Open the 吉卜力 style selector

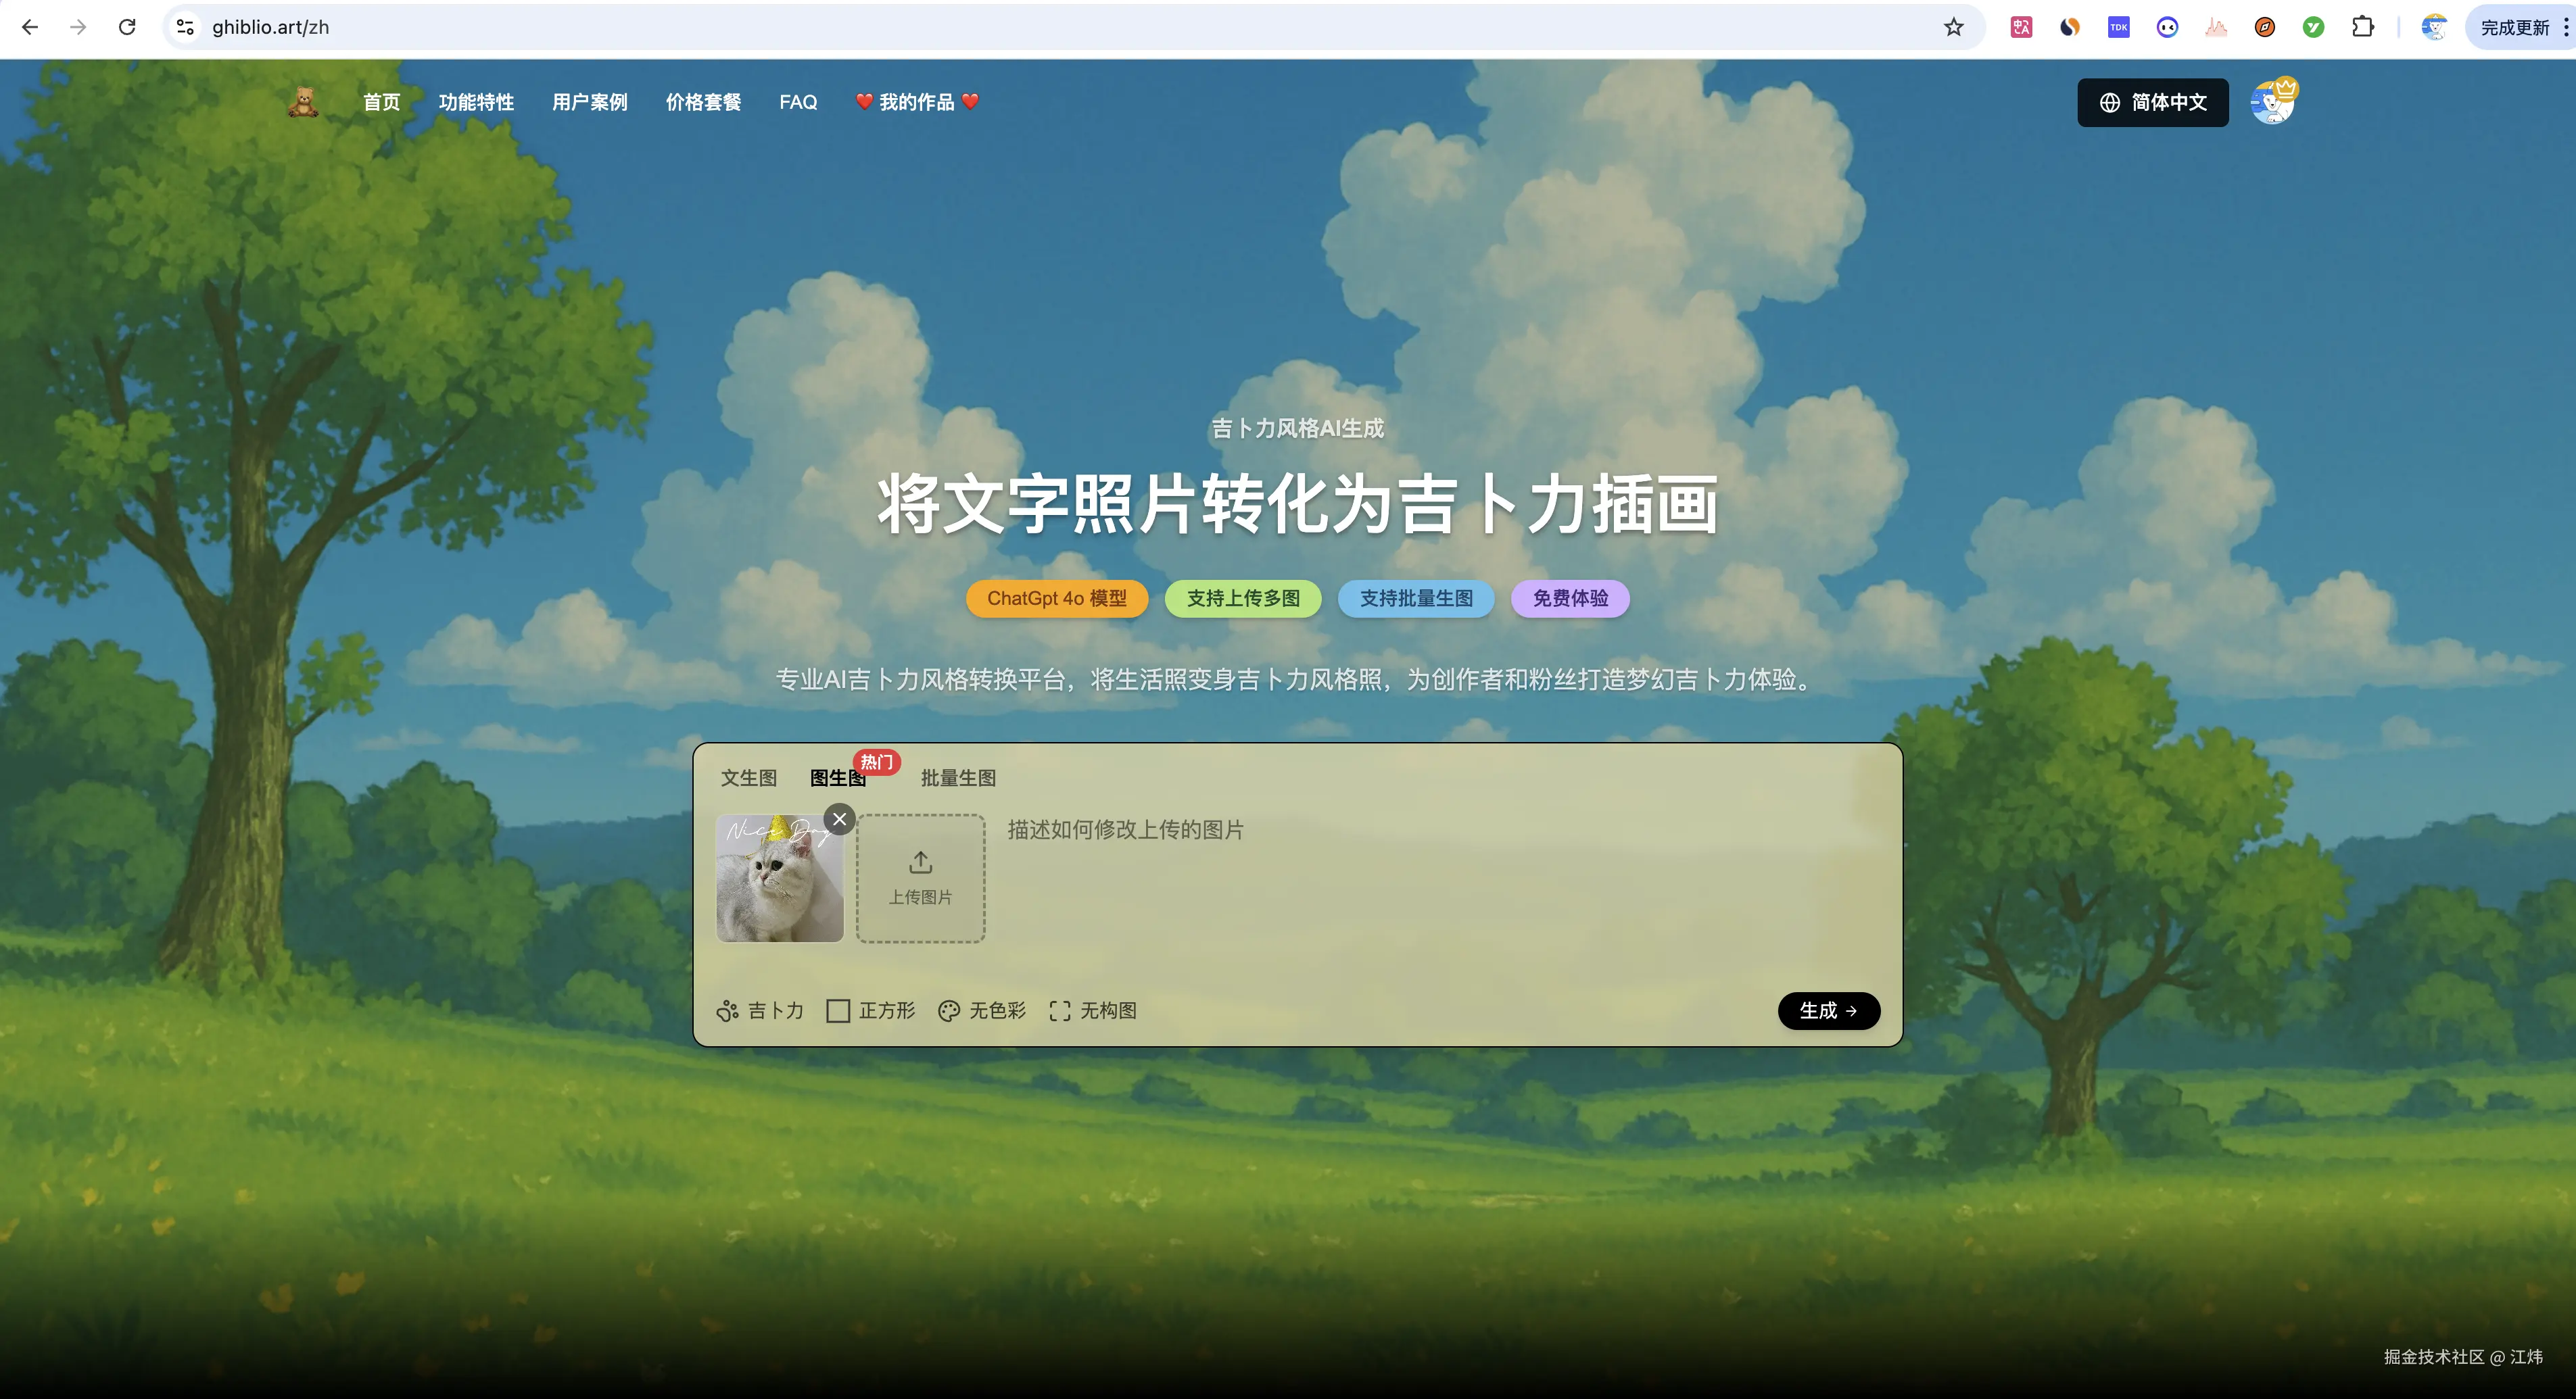(760, 1010)
